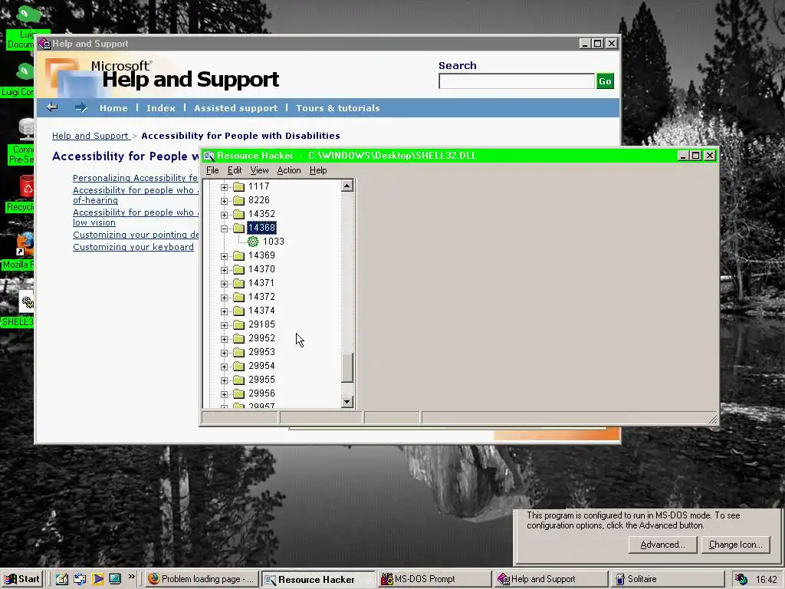Image resolution: width=785 pixels, height=589 pixels.
Task: Expand the 29953 tree node
Action: (225, 353)
